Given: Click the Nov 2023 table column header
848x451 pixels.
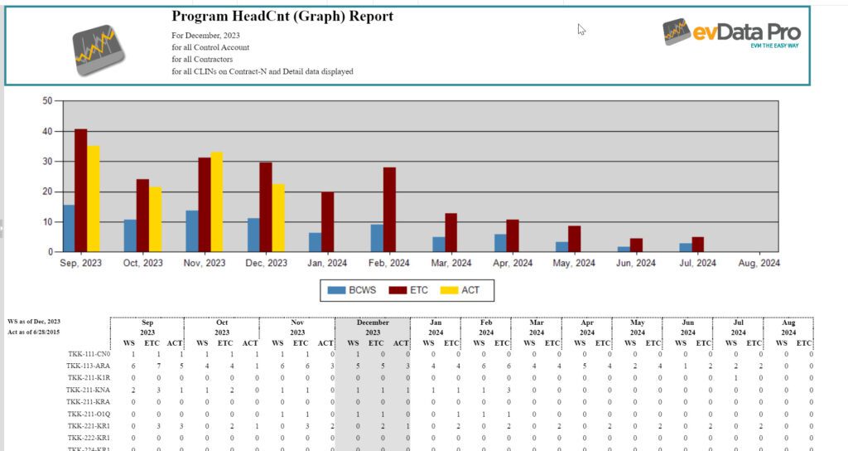Looking at the screenshot, I should pos(297,327).
